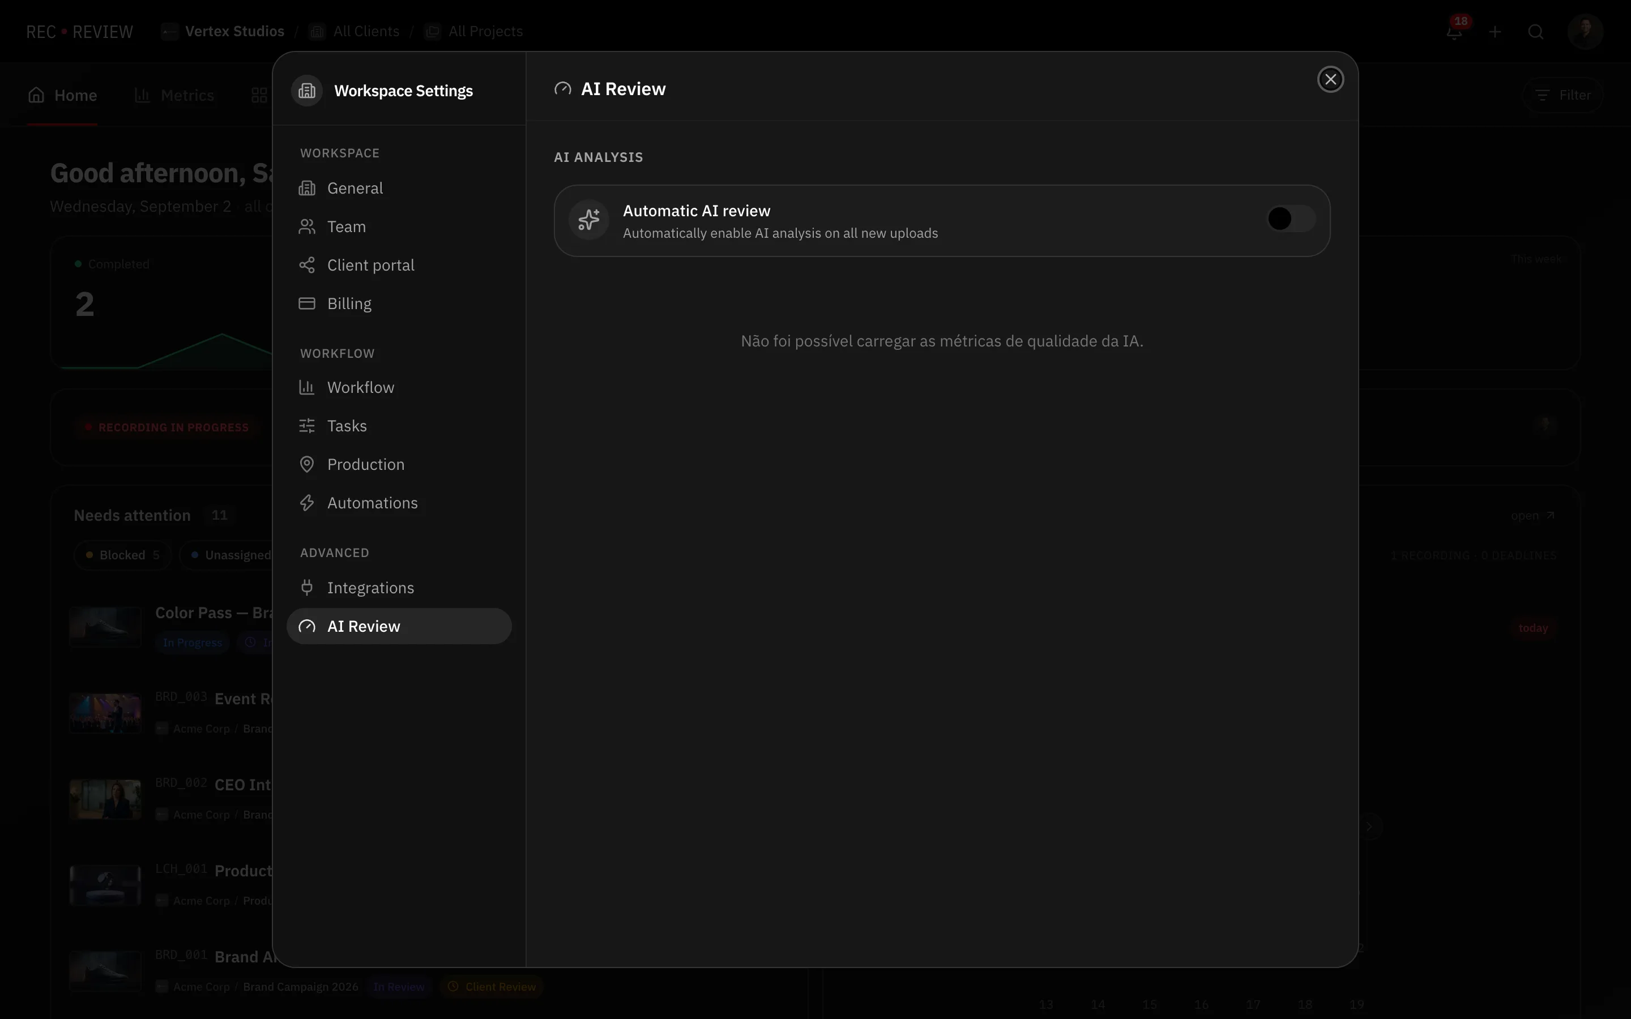Click the calendar next chevron arrow
Image resolution: width=1631 pixels, height=1019 pixels.
(1369, 827)
